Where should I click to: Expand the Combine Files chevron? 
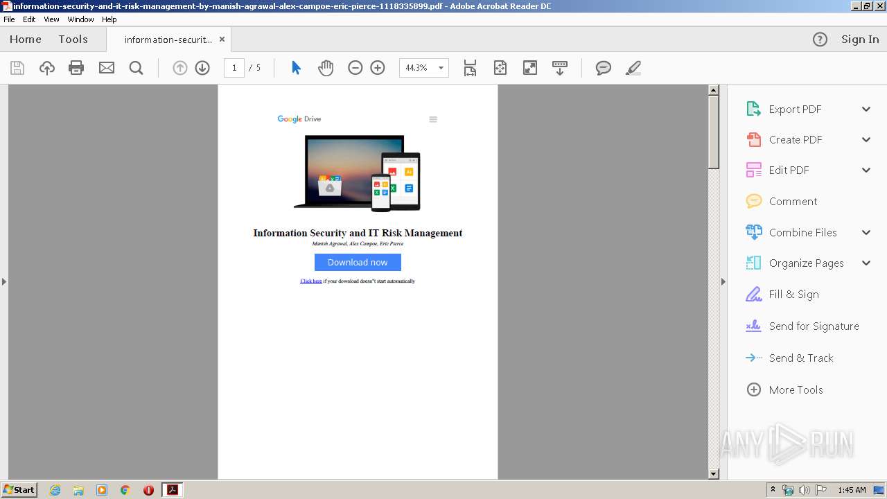(x=866, y=233)
